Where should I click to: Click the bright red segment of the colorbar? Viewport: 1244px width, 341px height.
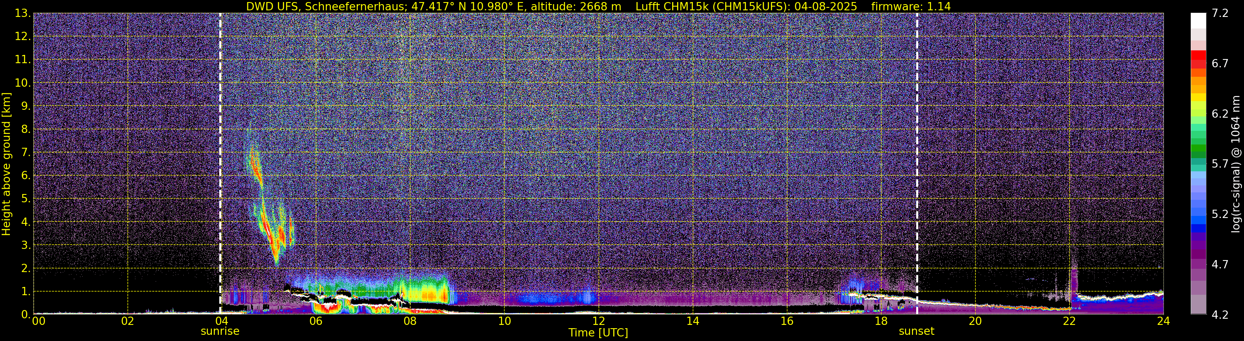(1198, 54)
